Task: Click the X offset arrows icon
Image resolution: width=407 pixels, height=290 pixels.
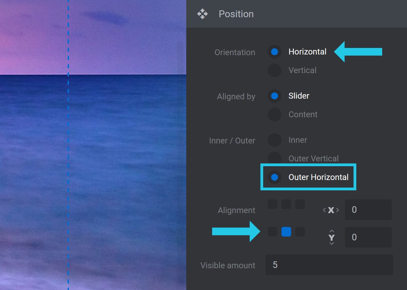Action: click(331, 210)
